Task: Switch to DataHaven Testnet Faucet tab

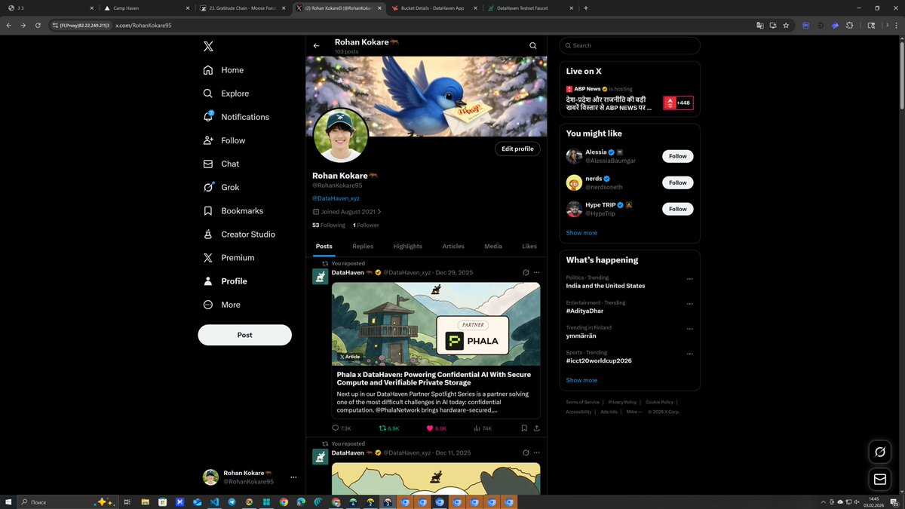Action: 529,8
